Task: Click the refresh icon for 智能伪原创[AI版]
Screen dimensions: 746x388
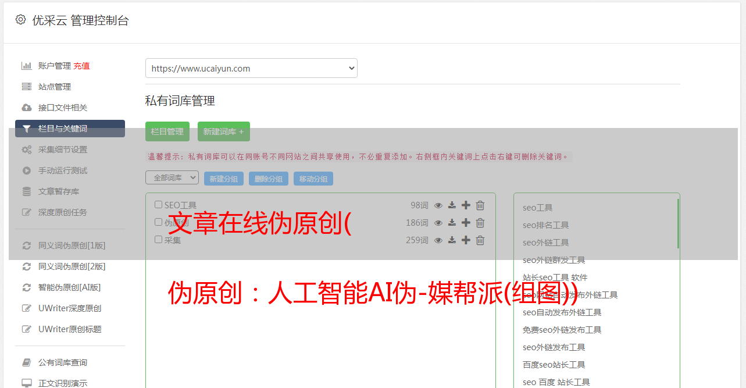Action: [27, 287]
